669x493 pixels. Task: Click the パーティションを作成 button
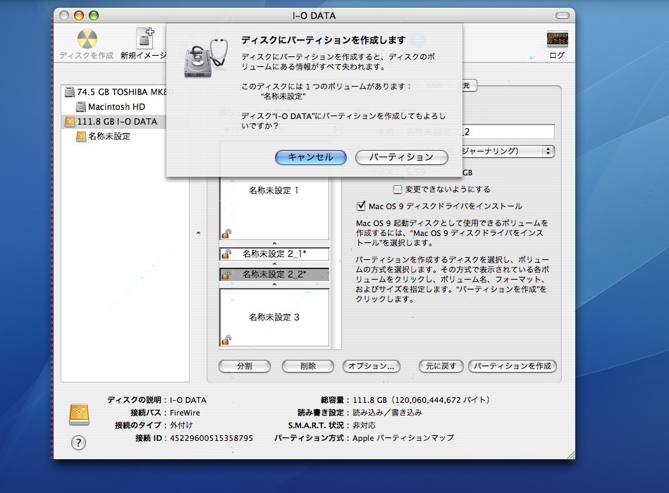pos(513,366)
